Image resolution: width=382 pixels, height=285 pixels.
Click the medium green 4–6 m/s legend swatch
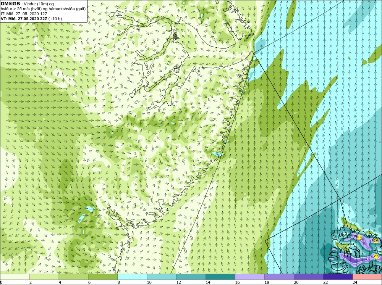(73, 277)
